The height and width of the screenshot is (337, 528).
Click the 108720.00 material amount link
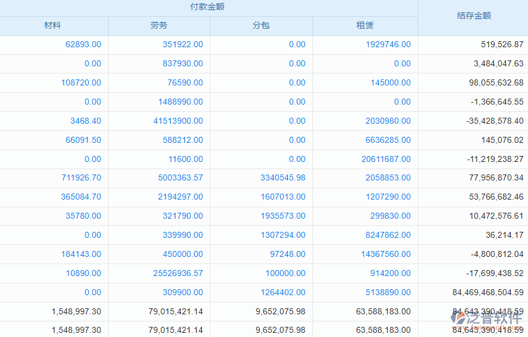point(81,83)
